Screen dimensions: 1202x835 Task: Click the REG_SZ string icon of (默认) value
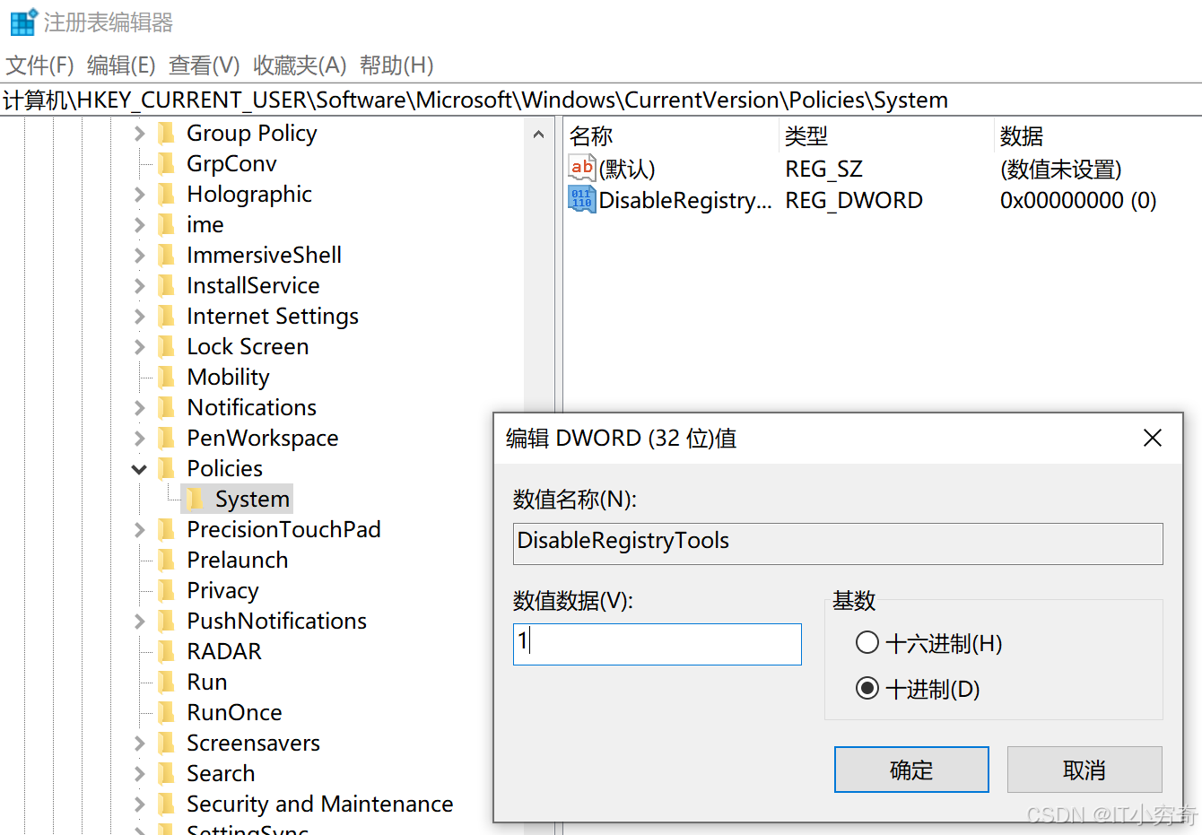pyautogui.click(x=581, y=168)
